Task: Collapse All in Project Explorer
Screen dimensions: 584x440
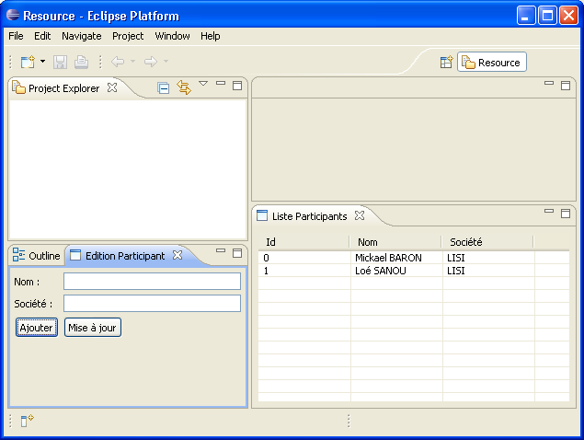Action: tap(164, 88)
